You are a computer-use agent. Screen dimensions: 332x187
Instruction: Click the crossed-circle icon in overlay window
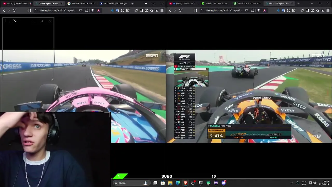coord(15,21)
